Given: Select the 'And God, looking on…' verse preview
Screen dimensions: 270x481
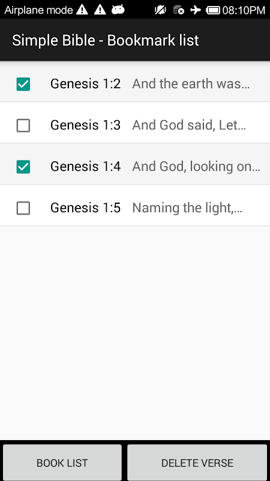Looking at the screenshot, I should coord(196,167).
